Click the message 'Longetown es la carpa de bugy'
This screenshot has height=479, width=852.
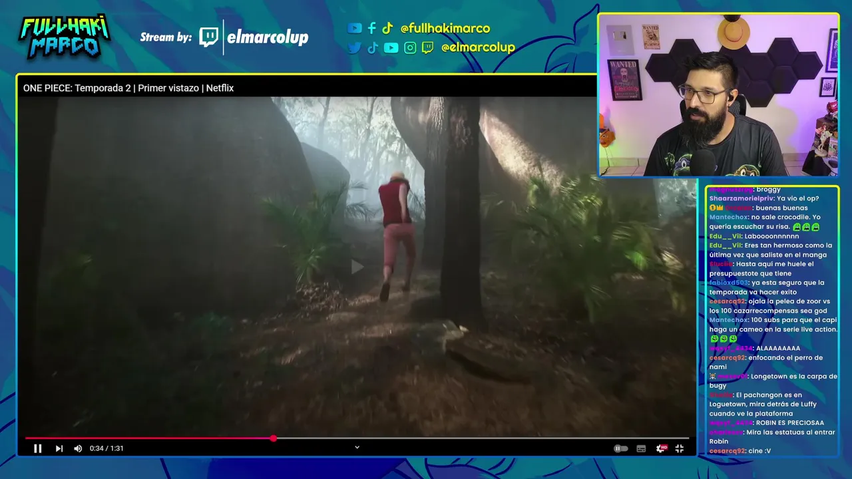coord(773,381)
